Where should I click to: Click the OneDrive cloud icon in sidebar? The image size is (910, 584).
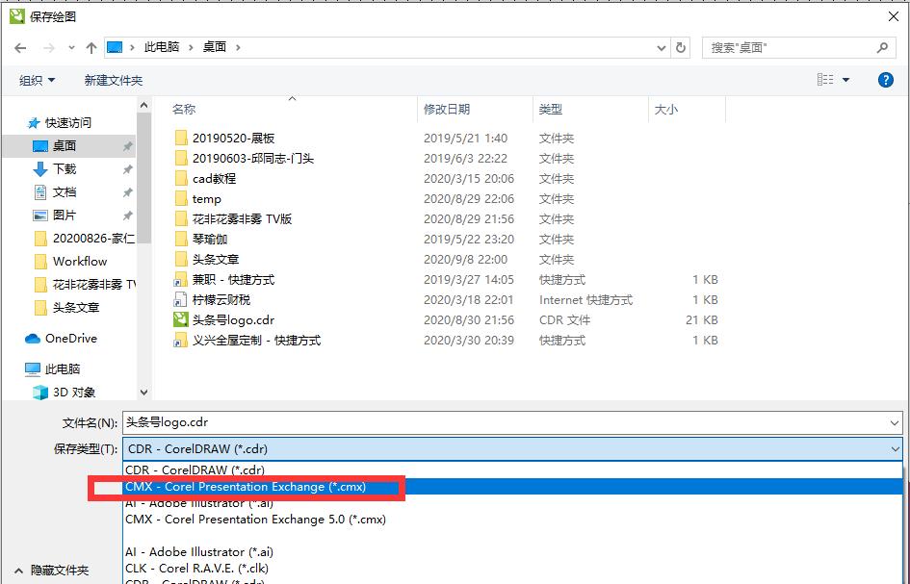tap(31, 339)
